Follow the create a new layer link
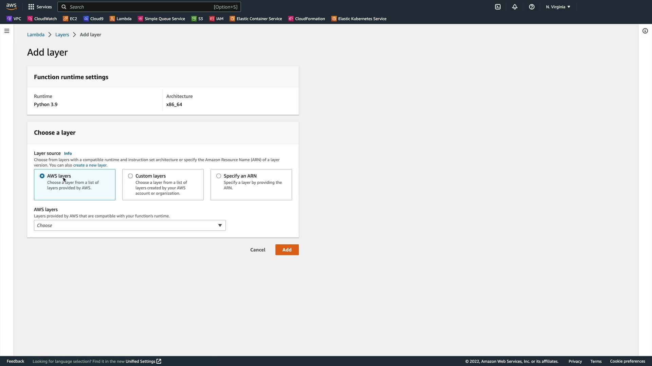The width and height of the screenshot is (652, 366). [x=90, y=165]
